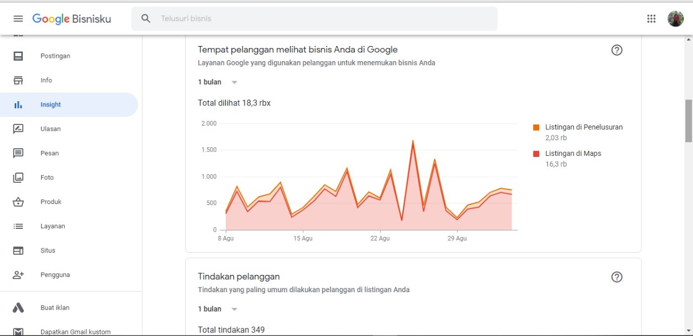Click the Layanan list icon
693x336 pixels.
click(18, 226)
